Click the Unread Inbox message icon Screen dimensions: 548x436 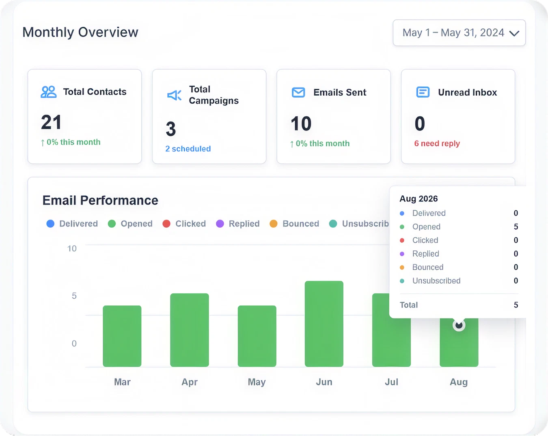click(423, 92)
